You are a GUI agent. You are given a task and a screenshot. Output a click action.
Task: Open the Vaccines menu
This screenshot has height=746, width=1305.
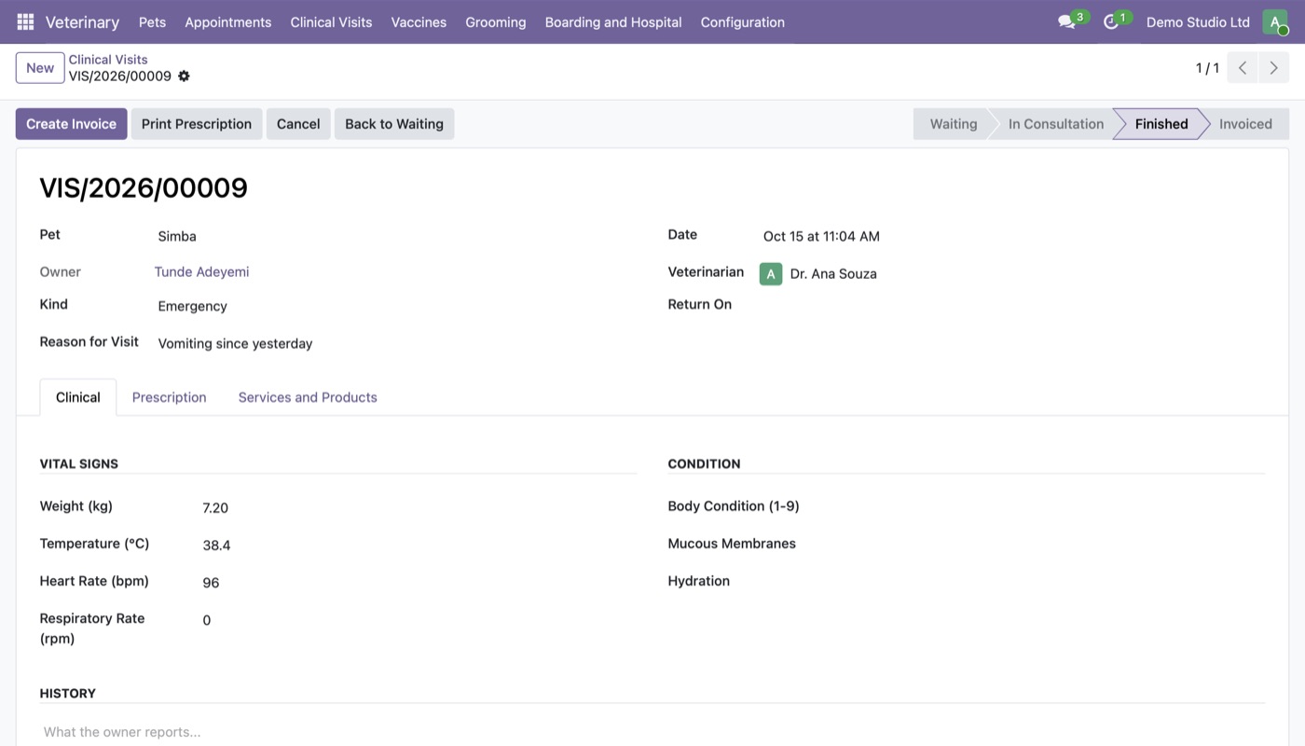(419, 21)
